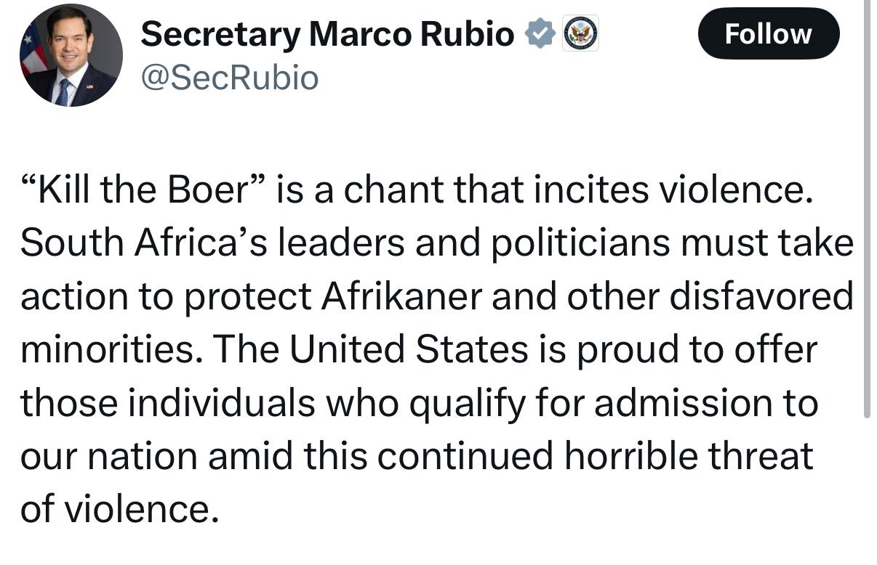Click the phrase "proud to offer"
Viewport: 877px width, 565px height.
698,350
